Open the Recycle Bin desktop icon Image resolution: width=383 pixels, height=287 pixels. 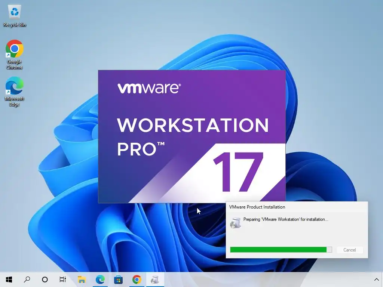pos(15,16)
